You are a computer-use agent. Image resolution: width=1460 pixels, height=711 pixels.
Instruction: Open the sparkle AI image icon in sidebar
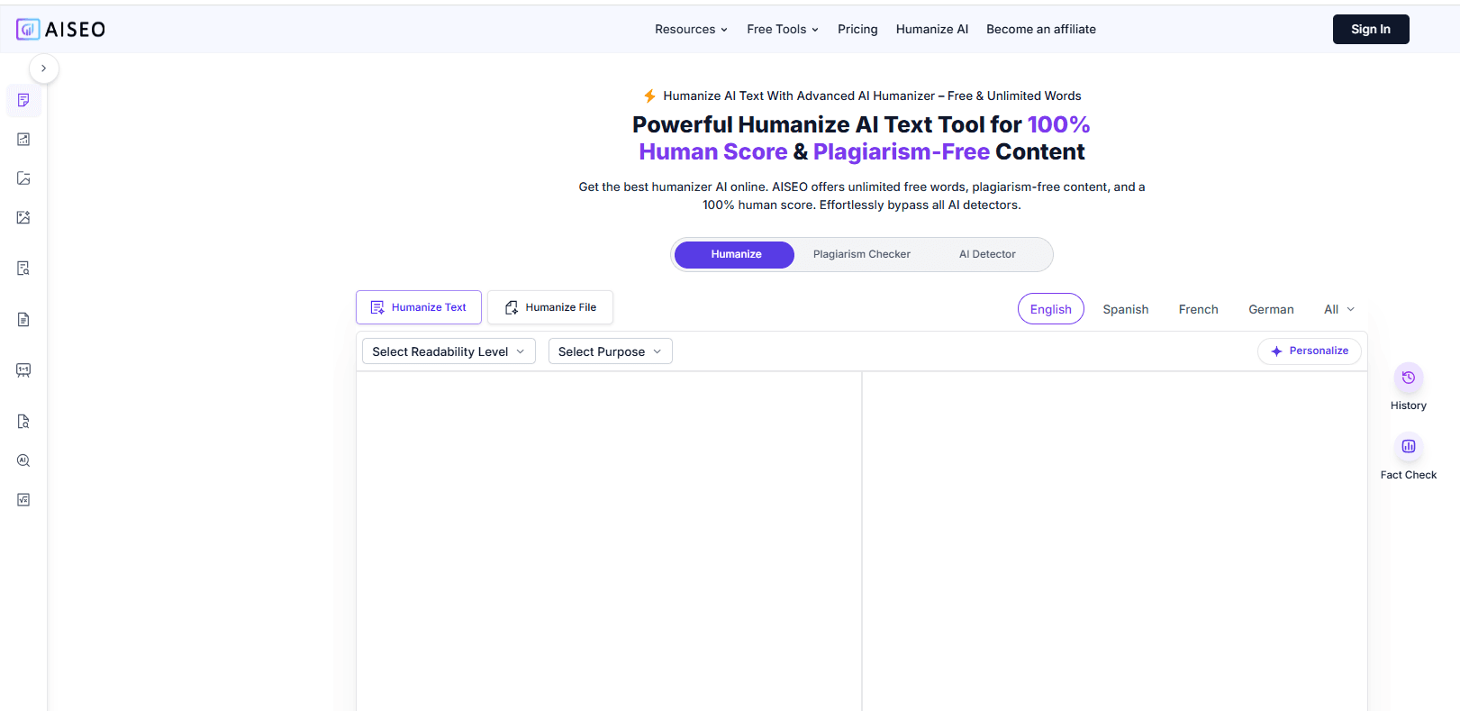click(23, 217)
